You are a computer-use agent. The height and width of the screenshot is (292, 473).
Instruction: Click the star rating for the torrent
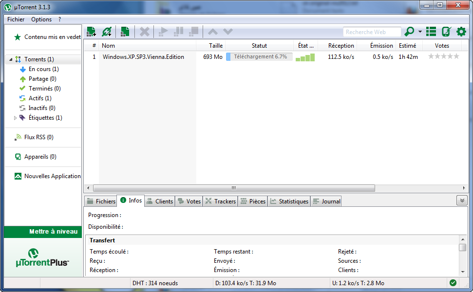[444, 56]
